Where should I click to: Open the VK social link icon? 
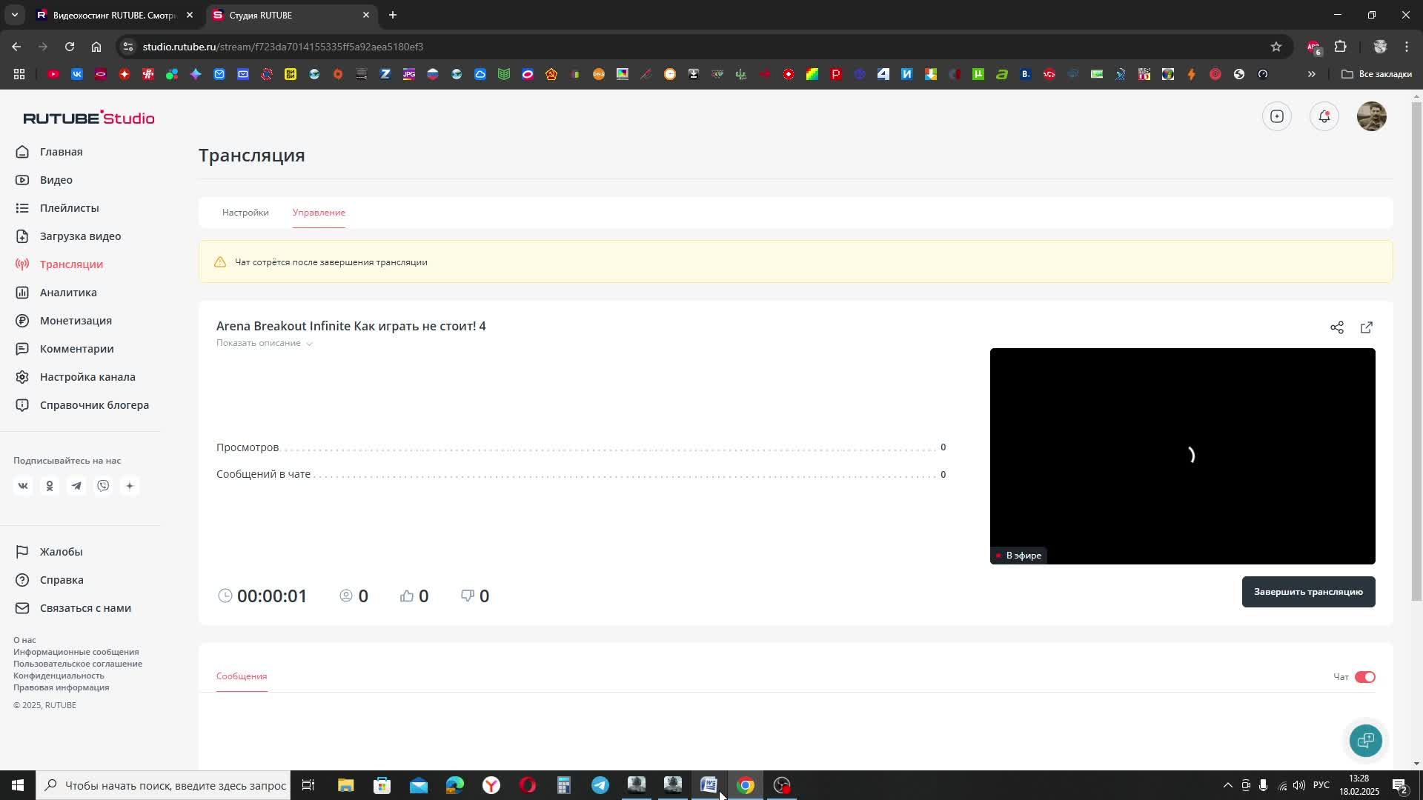click(x=23, y=486)
